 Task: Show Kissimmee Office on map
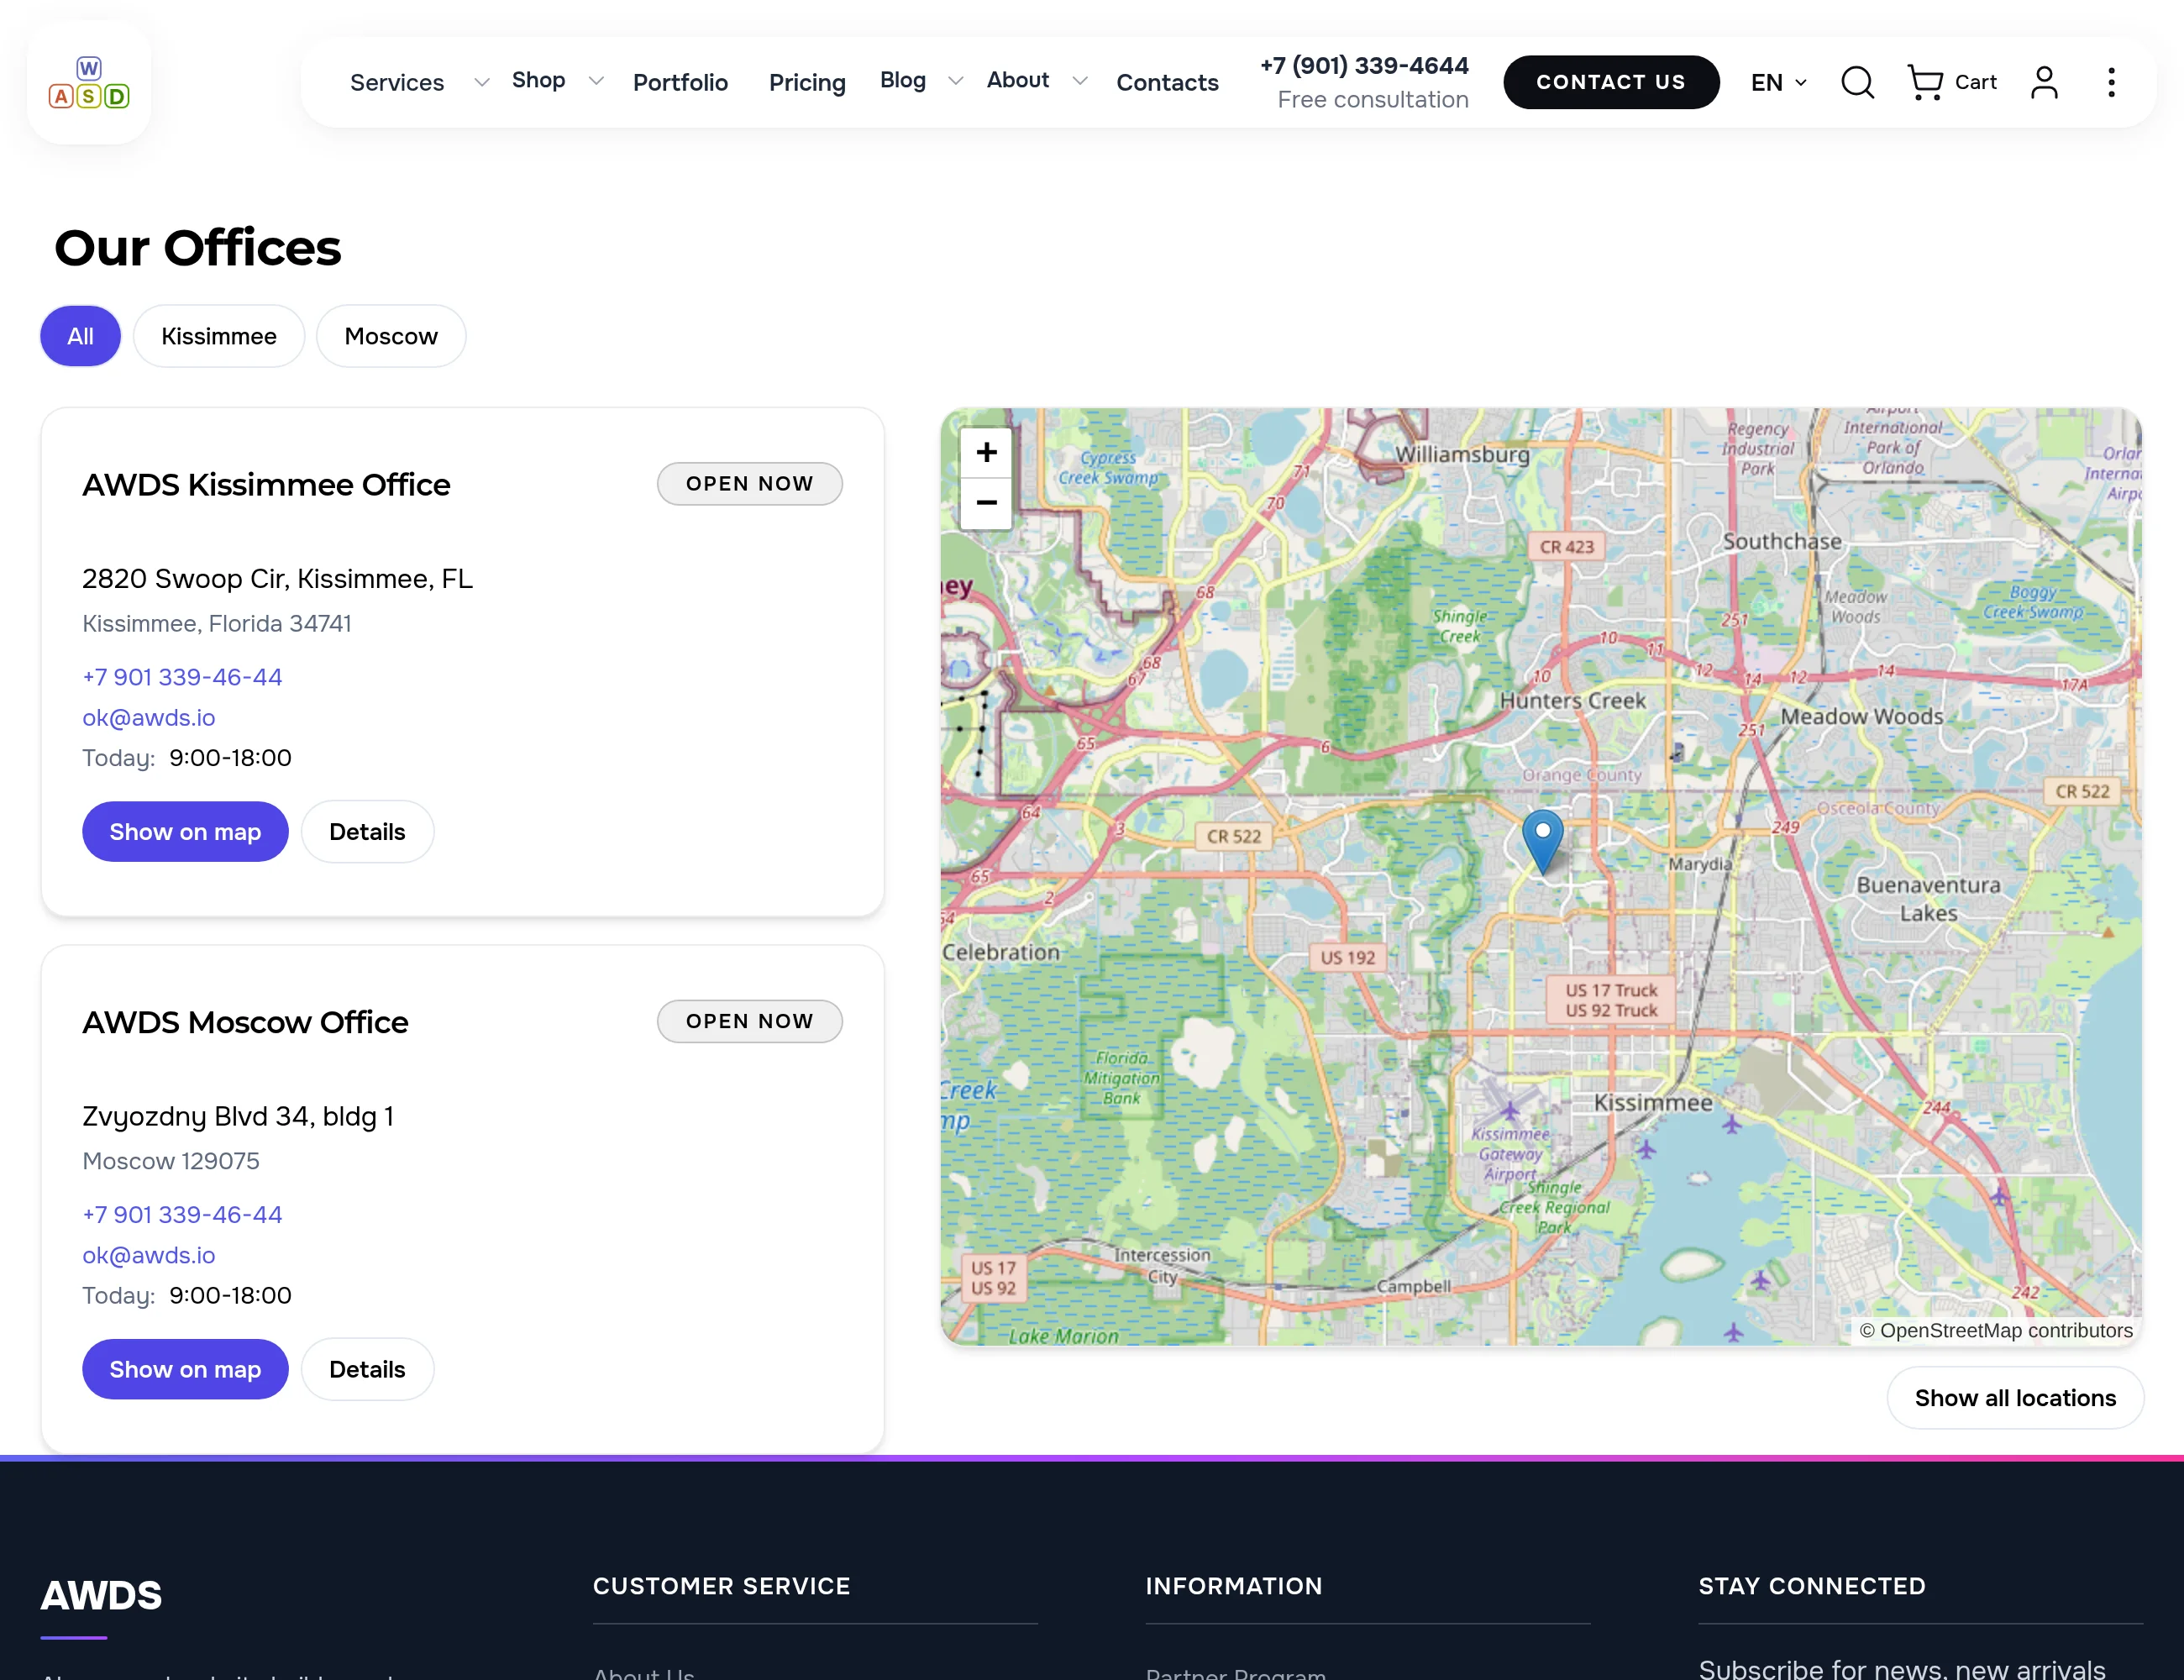[x=185, y=831]
